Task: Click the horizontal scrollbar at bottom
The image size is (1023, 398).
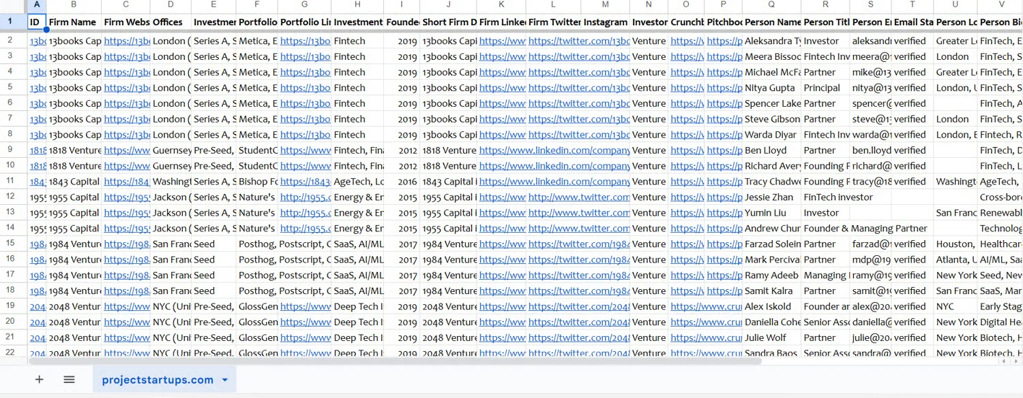Action: tap(409, 361)
